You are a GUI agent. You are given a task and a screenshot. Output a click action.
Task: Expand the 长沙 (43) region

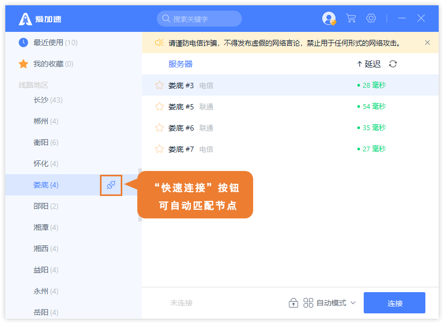tap(48, 100)
